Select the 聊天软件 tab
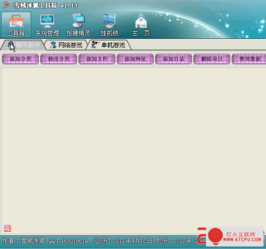Screen dimensions: 266x249 (23, 45)
